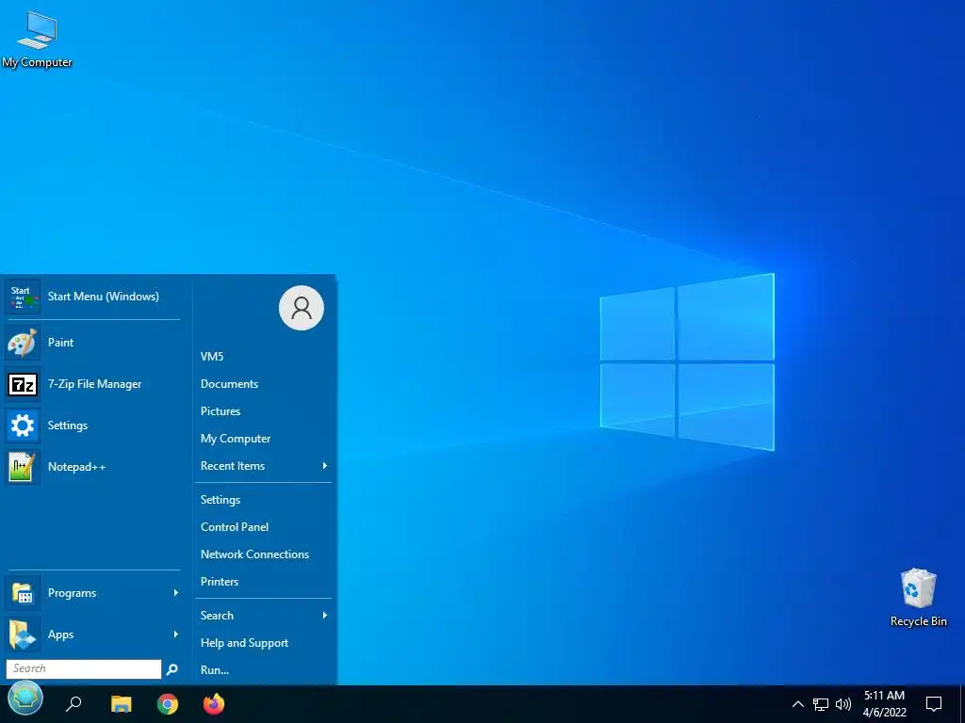Viewport: 965px width, 723px height.
Task: Expand the Apps submenu arrow
Action: 176,635
